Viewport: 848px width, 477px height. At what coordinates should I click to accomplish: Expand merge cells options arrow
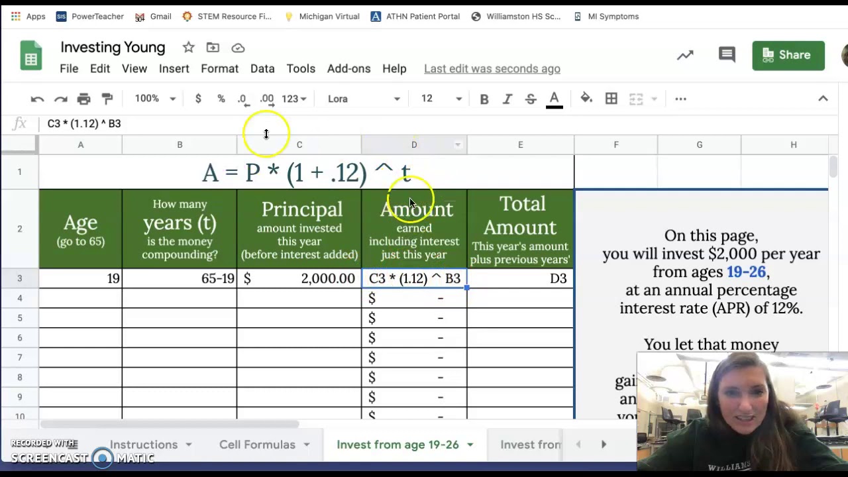coord(654,99)
